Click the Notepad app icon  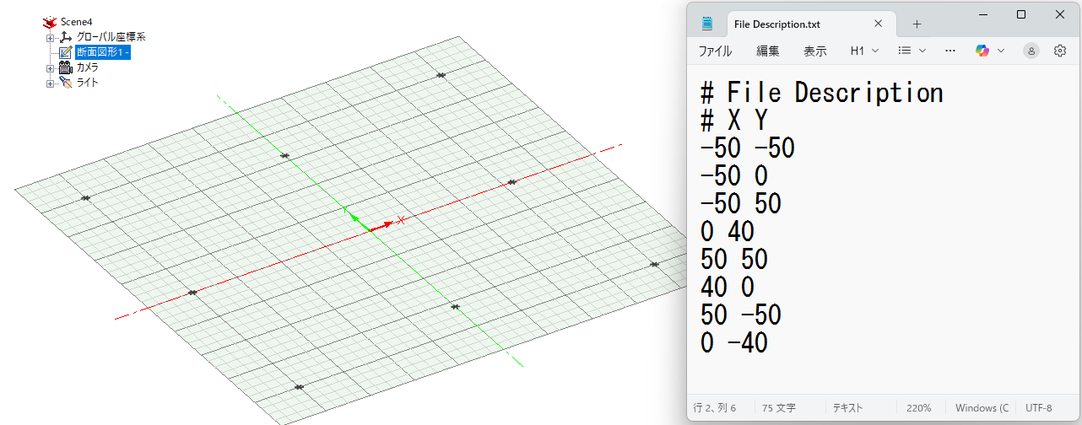707,24
